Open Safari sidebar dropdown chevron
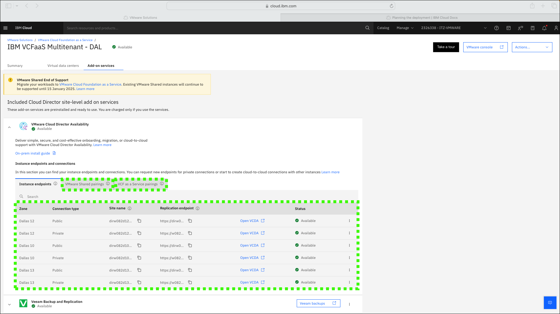 [17, 6]
